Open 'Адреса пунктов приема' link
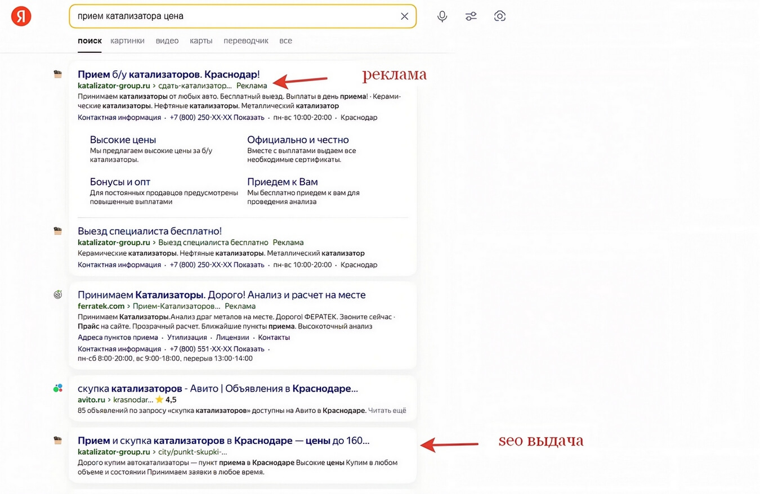This screenshot has height=494, width=760. [118, 338]
